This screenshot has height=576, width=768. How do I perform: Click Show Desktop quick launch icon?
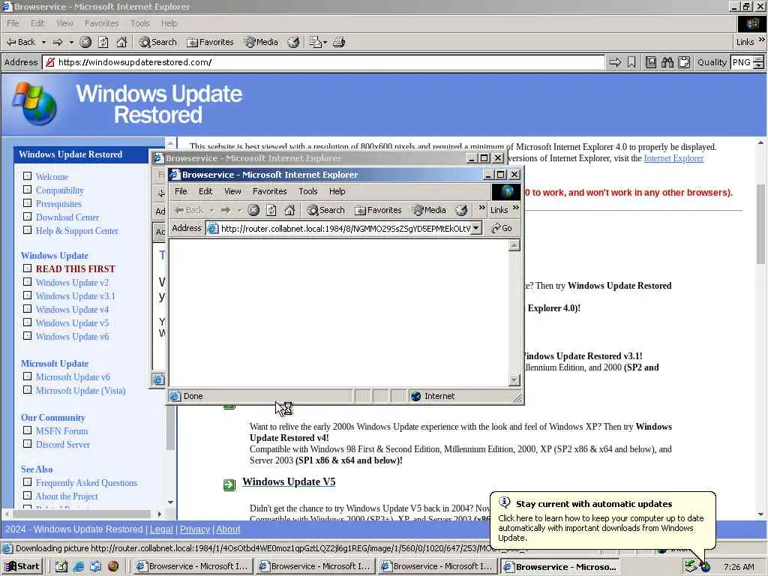click(x=61, y=567)
